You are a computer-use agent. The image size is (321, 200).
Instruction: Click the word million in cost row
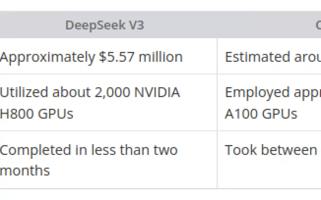(160, 57)
